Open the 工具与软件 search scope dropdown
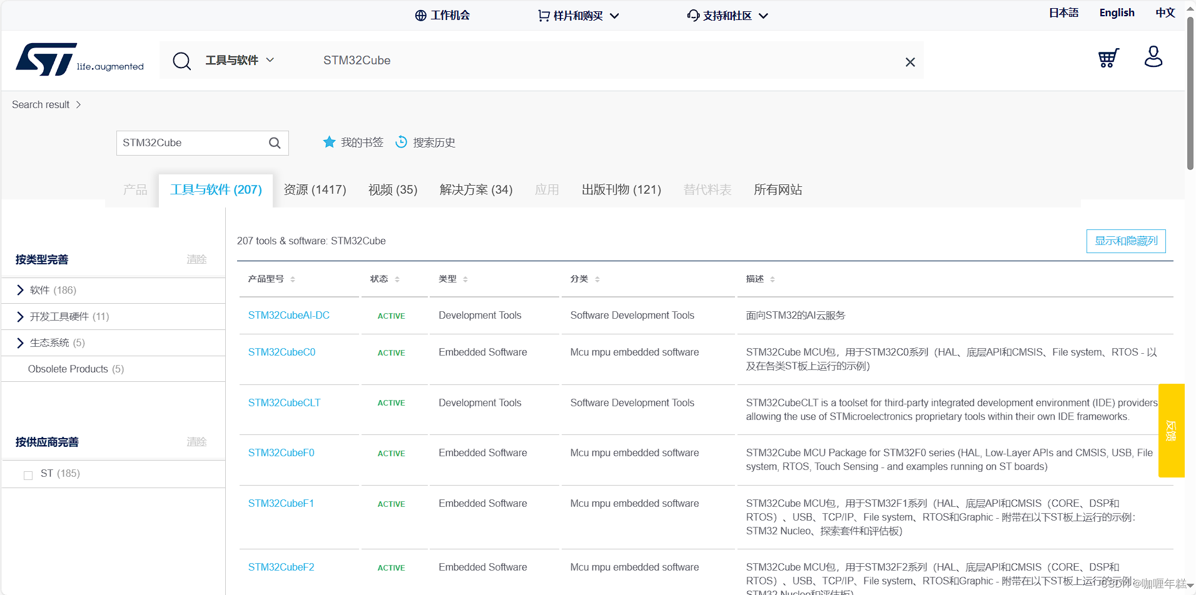The width and height of the screenshot is (1196, 595). coord(240,60)
